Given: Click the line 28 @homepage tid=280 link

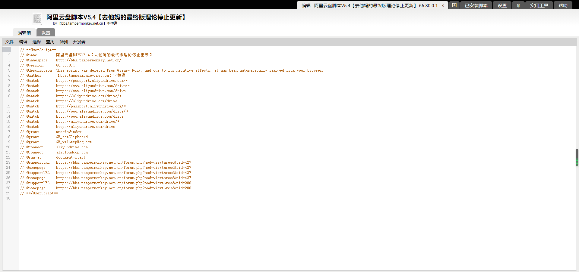Looking at the screenshot, I should point(124,188).
